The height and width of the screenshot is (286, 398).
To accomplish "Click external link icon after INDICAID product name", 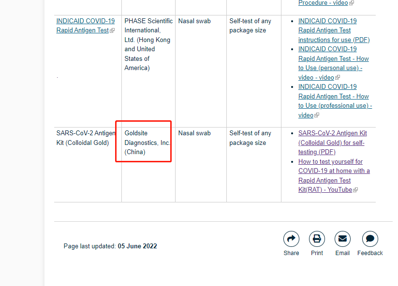I will [x=112, y=31].
